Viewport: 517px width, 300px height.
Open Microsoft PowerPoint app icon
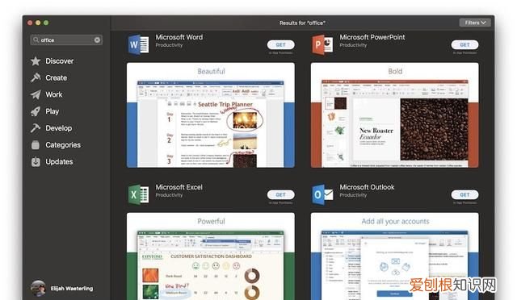pyautogui.click(x=322, y=44)
